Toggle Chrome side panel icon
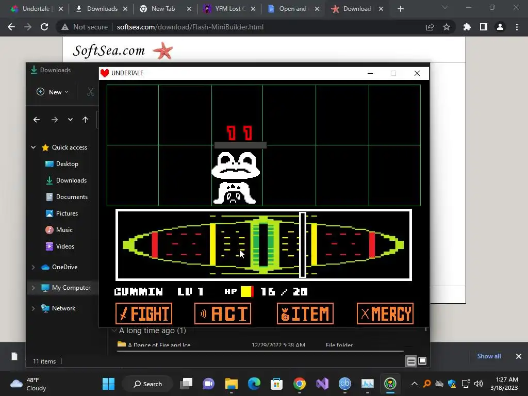528x396 pixels. pyautogui.click(x=484, y=27)
